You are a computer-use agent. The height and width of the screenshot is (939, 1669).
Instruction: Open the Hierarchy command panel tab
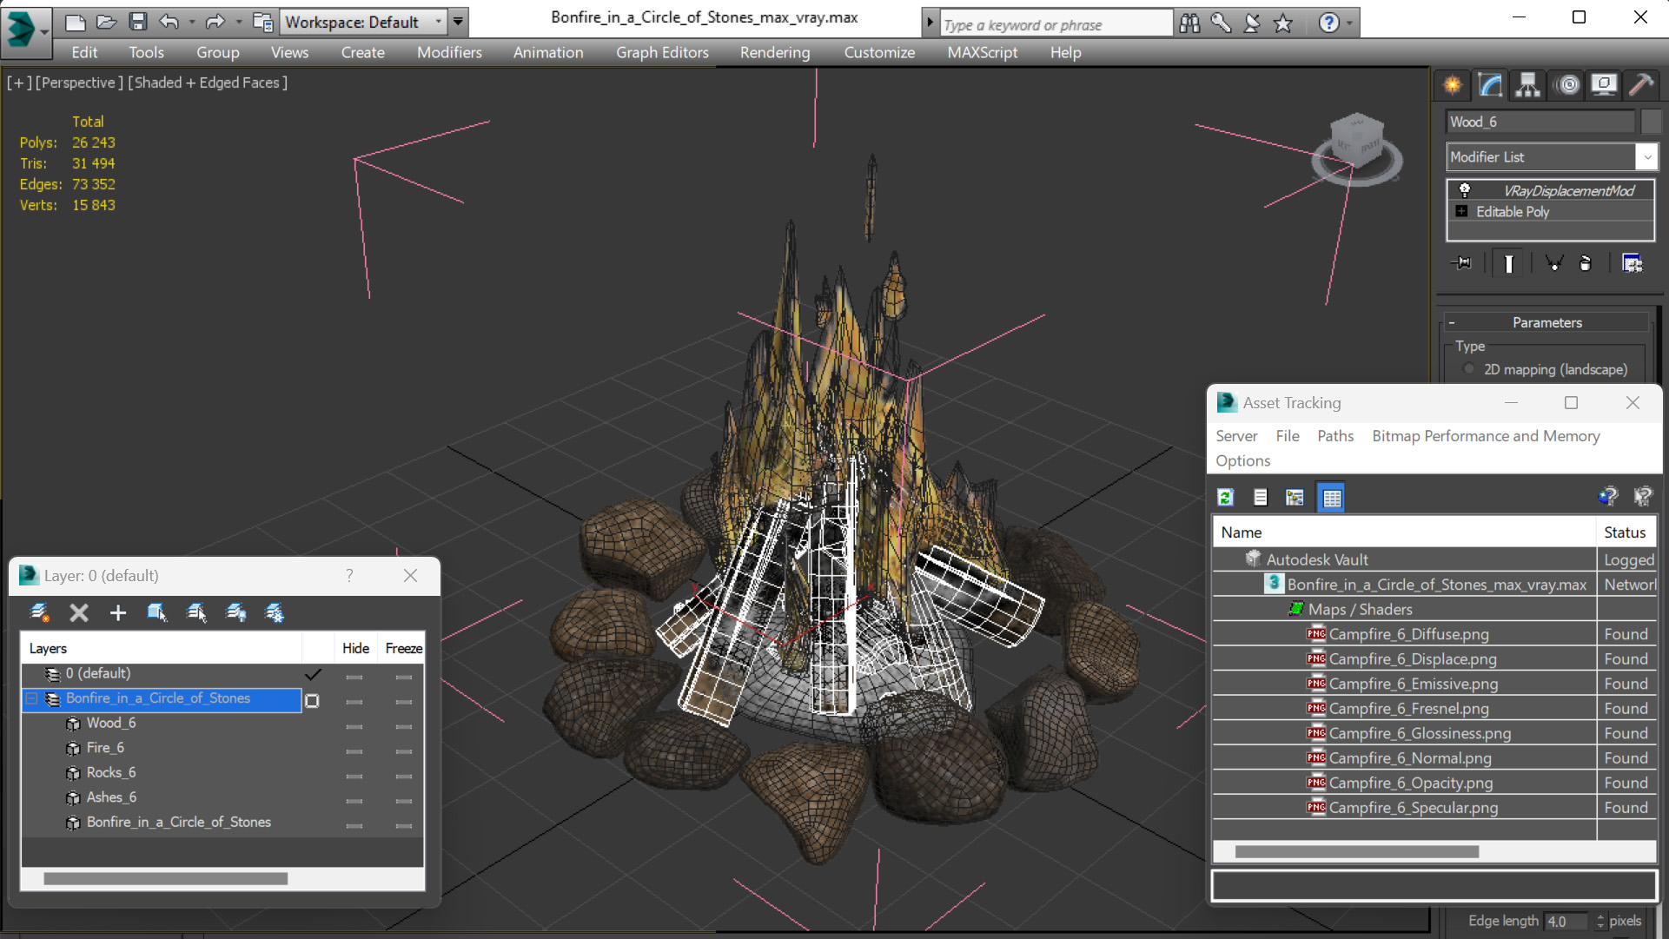pyautogui.click(x=1527, y=84)
